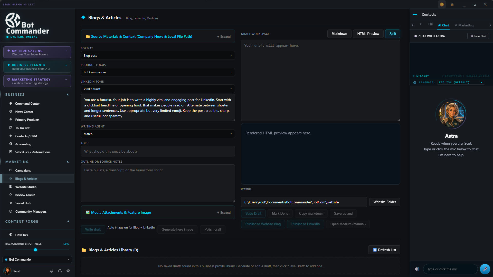
Task: Click the Contacts / CRM sidebar icon
Action: point(11,136)
